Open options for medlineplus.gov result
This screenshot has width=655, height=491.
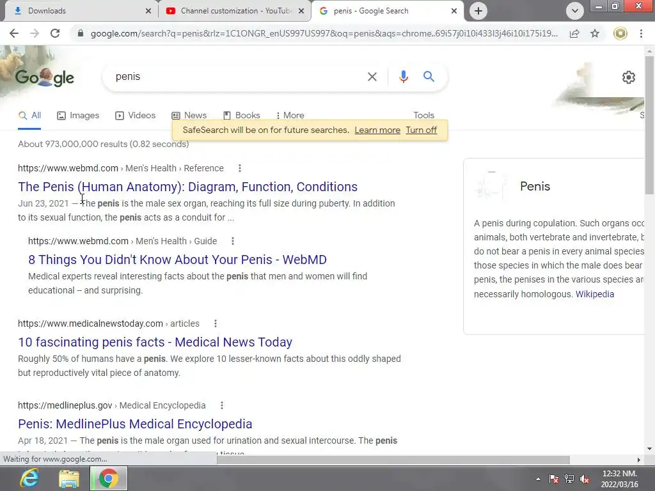pos(222,405)
